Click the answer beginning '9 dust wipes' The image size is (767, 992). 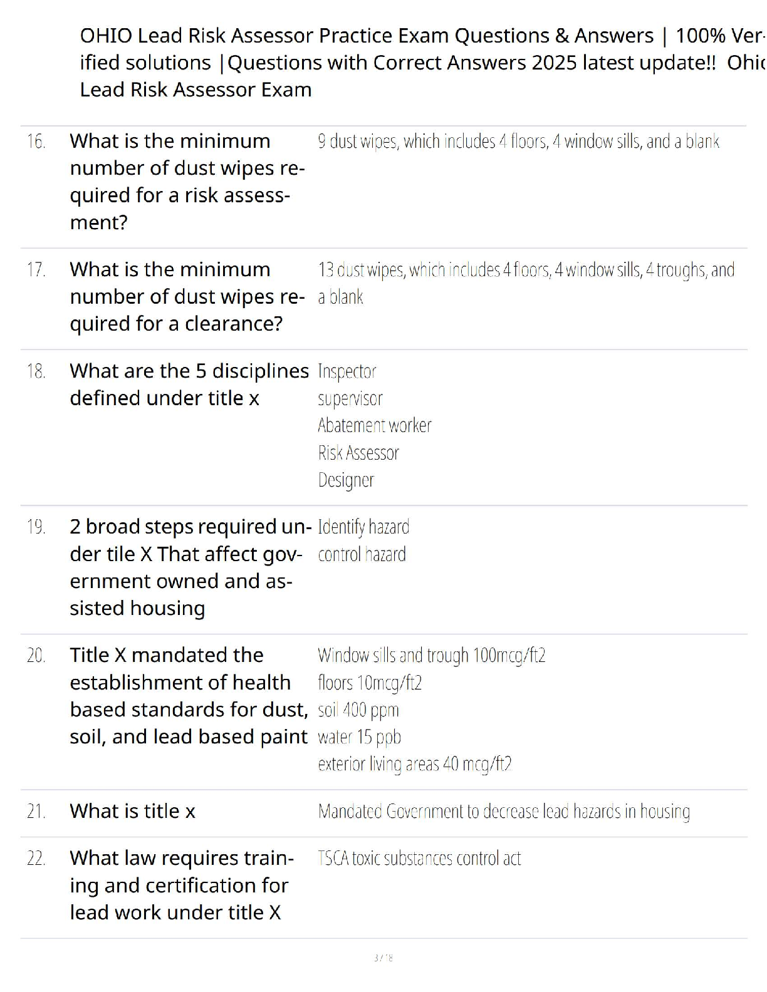[x=518, y=142]
